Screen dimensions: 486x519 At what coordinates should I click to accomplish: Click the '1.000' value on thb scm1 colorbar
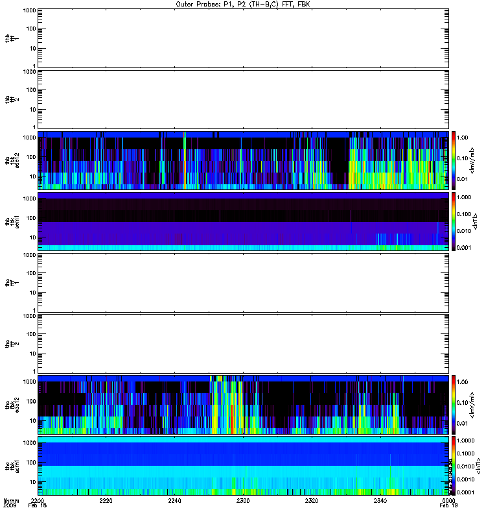pos(464,197)
